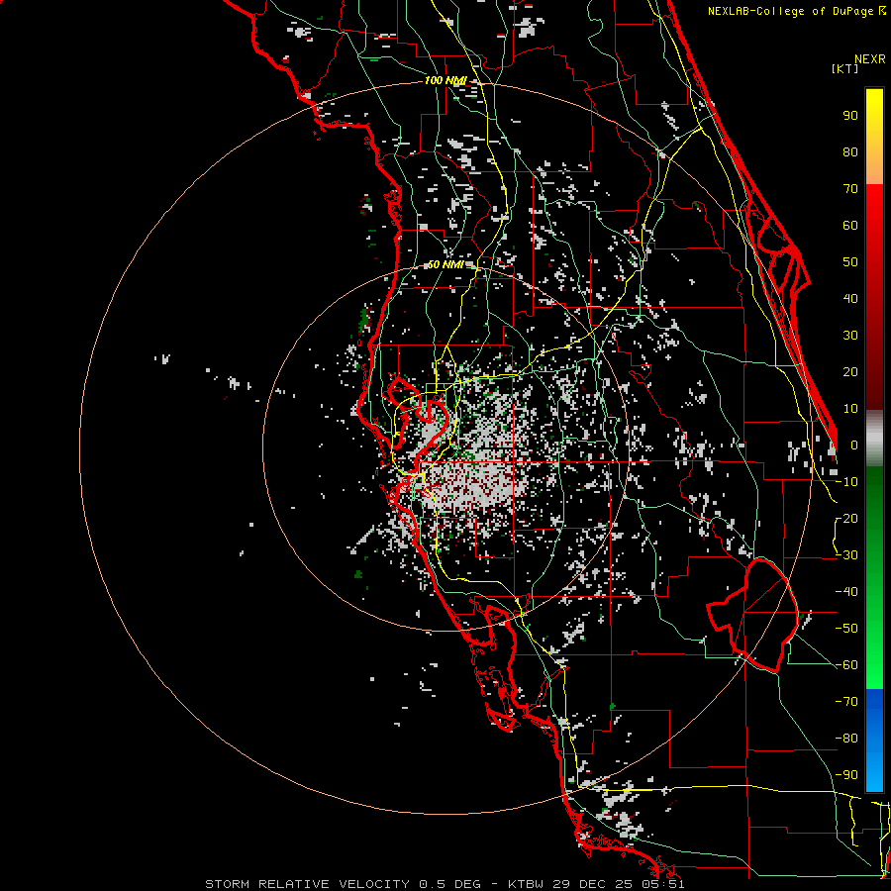Click the -60 value on the velocity scale

point(846,665)
